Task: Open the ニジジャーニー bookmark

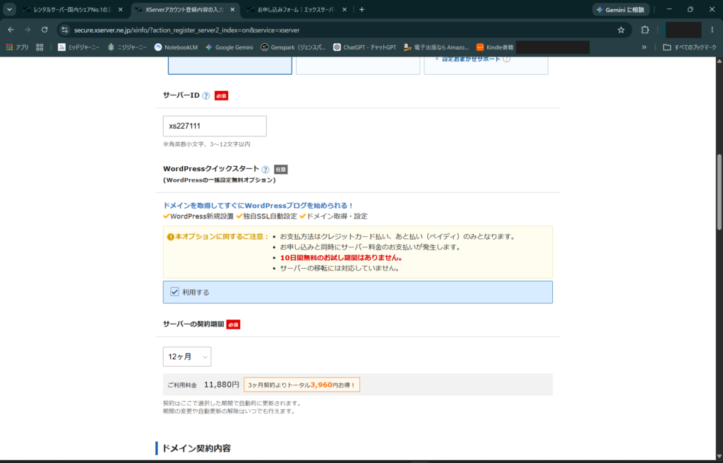Action: (x=127, y=47)
